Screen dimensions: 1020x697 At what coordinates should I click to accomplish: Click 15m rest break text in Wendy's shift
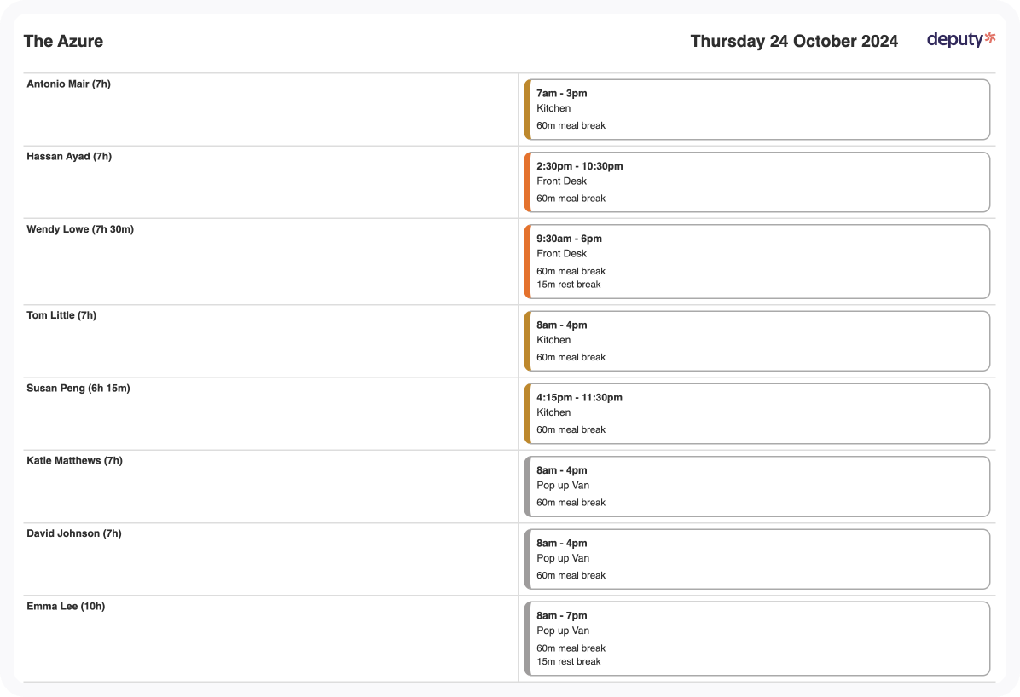pos(569,285)
